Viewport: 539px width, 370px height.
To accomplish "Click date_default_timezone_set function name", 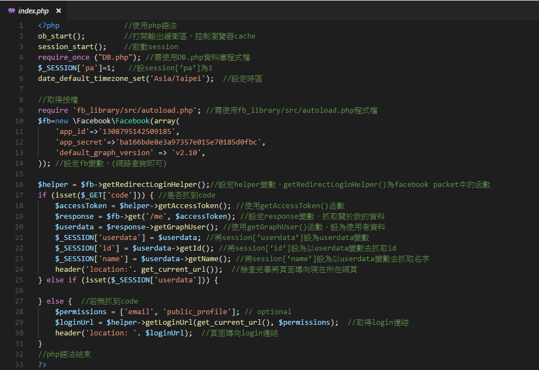I will coord(92,79).
